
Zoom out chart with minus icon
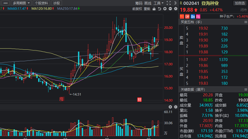pyautogui.click(x=170, y=9)
